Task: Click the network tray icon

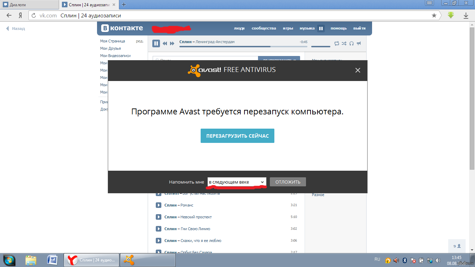Action: click(x=430, y=260)
